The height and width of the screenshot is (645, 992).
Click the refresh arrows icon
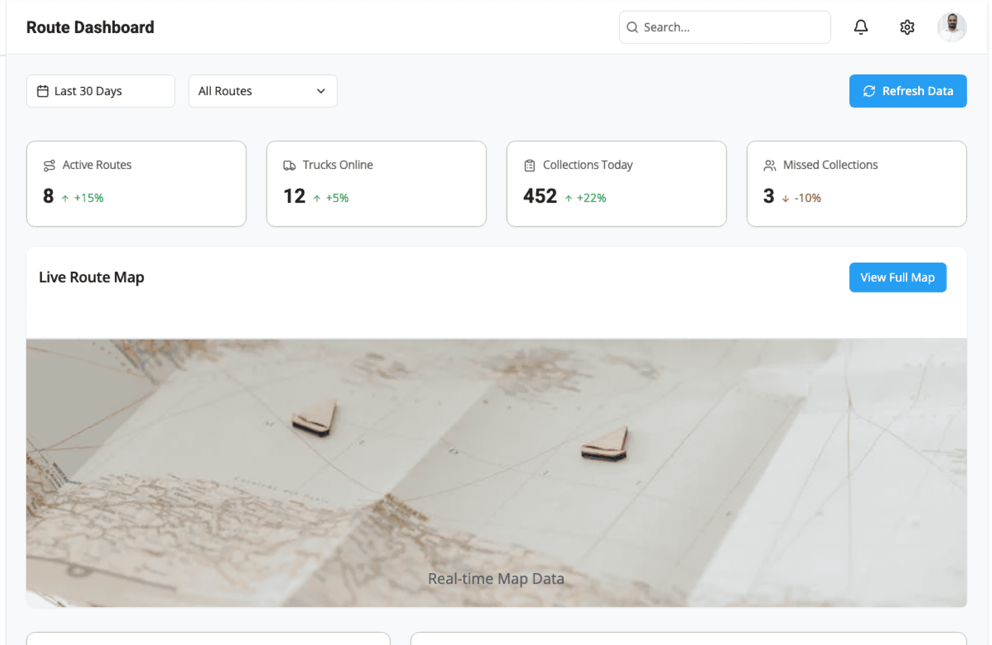pyautogui.click(x=869, y=91)
